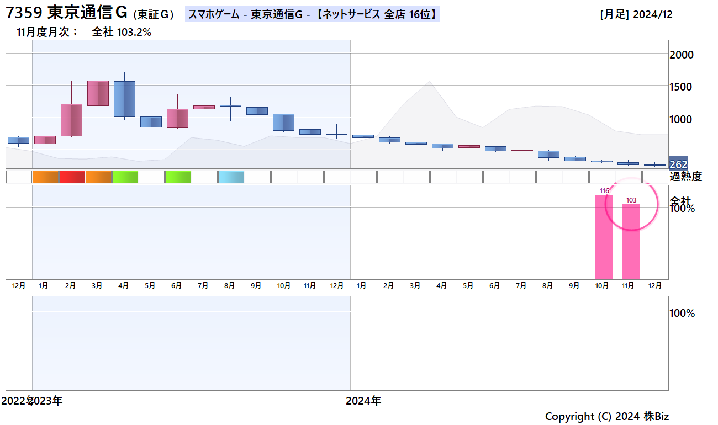Click the 2023年 year label

click(45, 401)
